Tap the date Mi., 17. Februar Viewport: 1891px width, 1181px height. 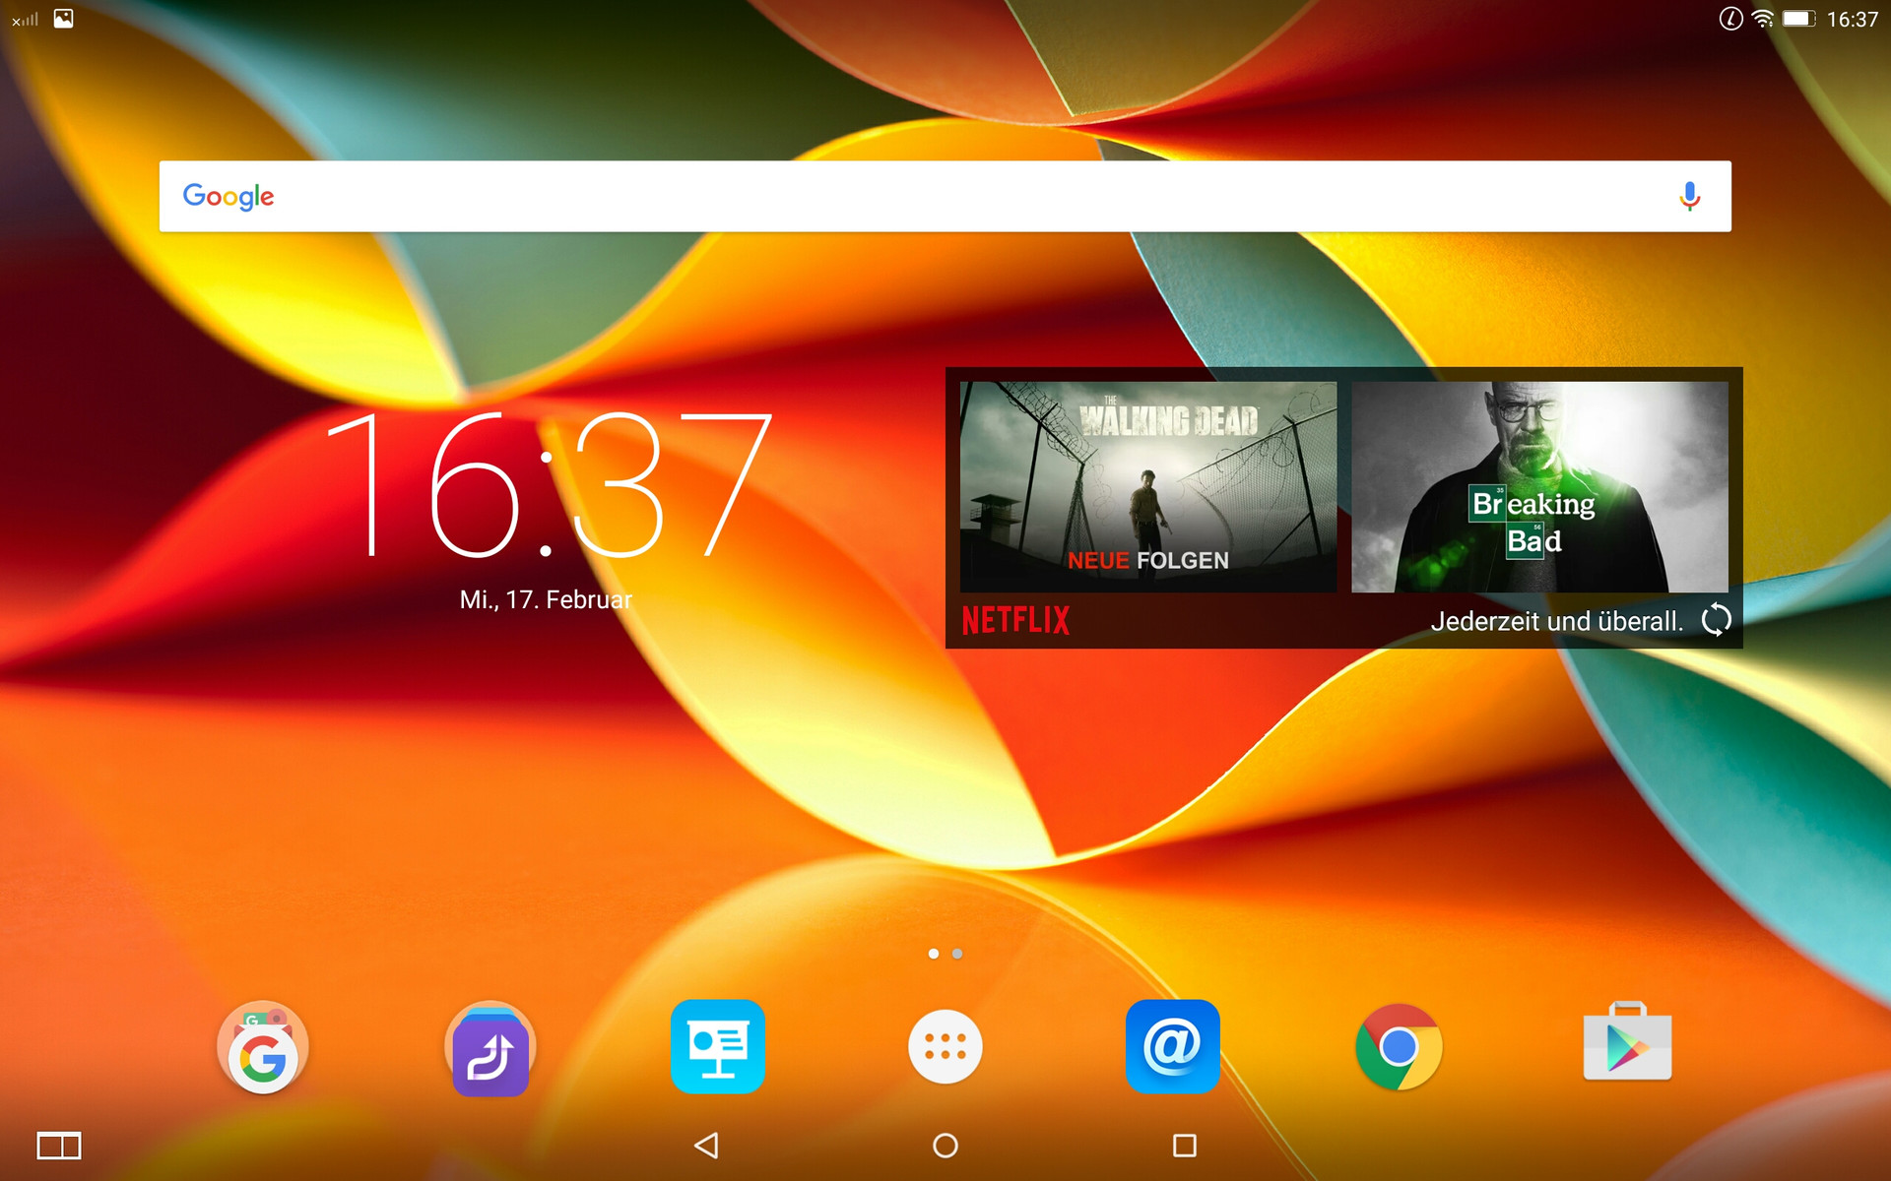[546, 599]
